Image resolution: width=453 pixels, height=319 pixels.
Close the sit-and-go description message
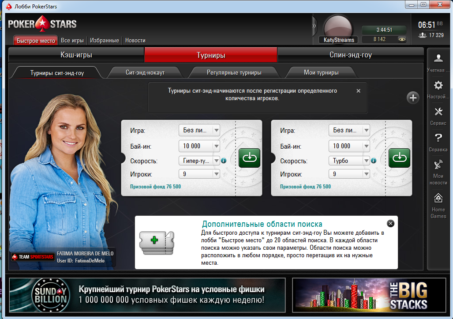[x=358, y=91]
